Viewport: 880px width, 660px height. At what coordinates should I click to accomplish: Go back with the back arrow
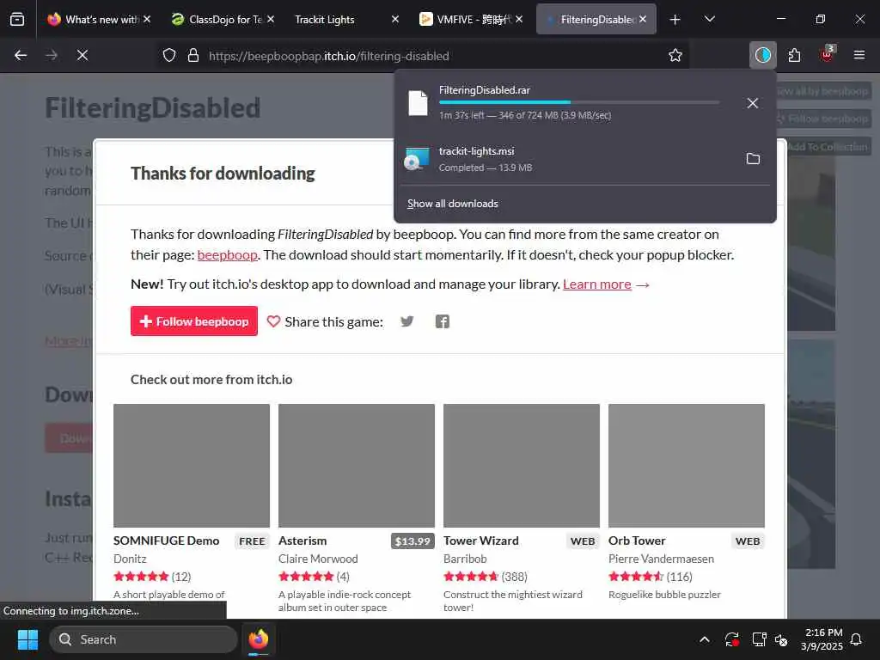(21, 55)
